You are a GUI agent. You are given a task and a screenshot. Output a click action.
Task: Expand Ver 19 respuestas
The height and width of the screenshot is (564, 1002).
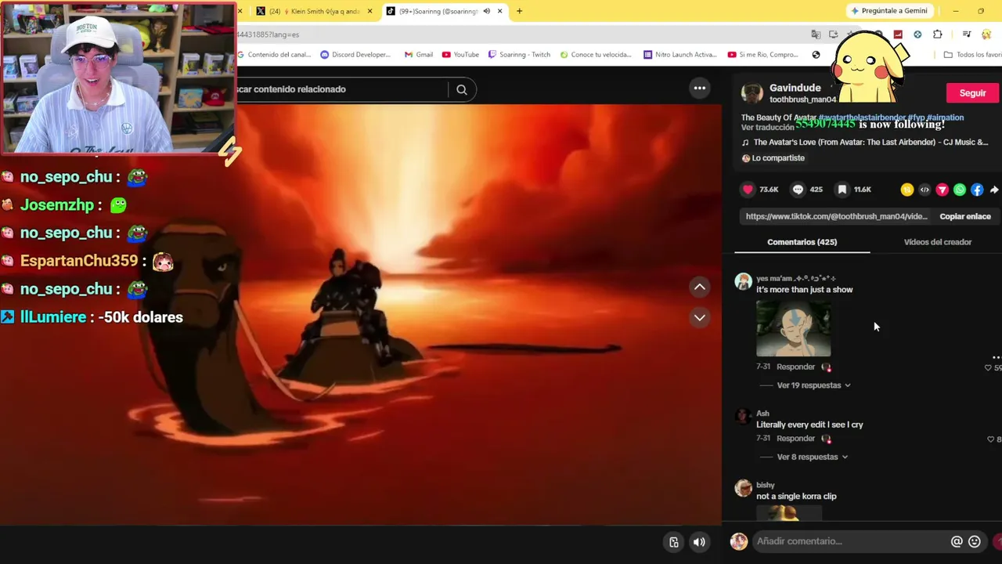[x=813, y=385]
